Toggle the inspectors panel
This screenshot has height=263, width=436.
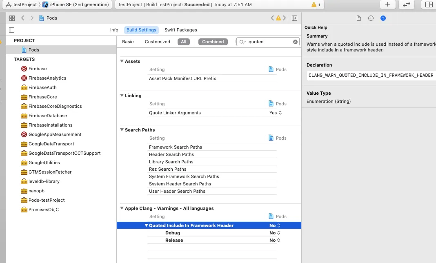[429, 4]
